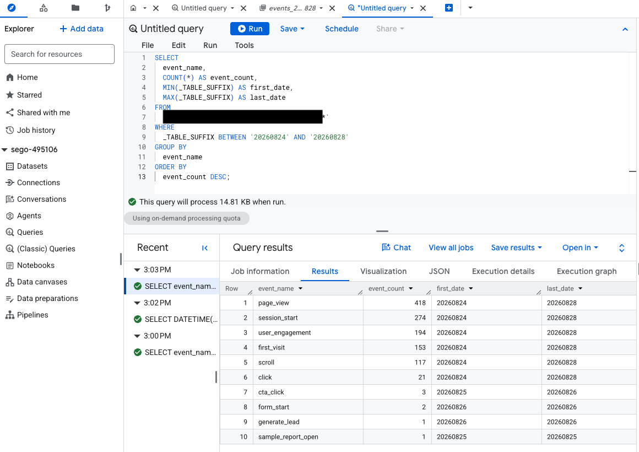Open the home tab dropdown arrow

pyautogui.click(x=144, y=8)
